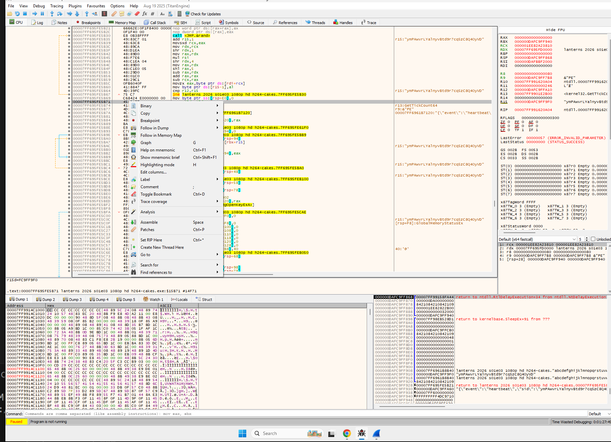The width and height of the screenshot is (611, 442).
Task: Select the OF flag in registers
Action: 503,126
